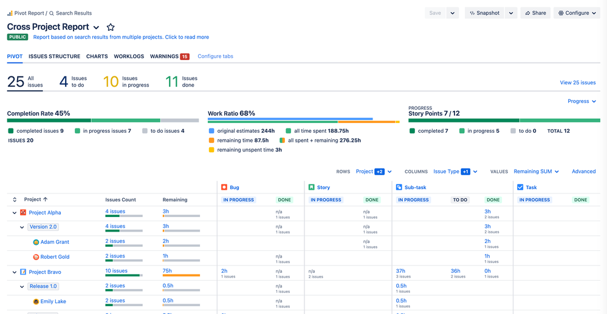Click the Share button
The height and width of the screenshot is (314, 607).
(535, 13)
